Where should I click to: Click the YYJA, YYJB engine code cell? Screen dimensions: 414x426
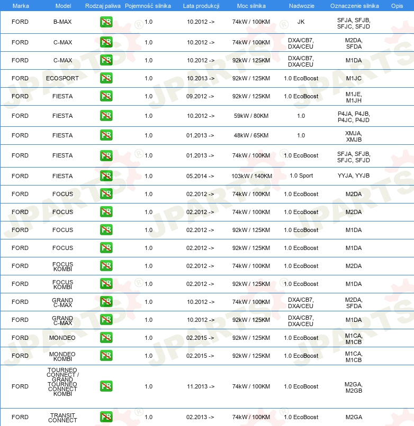(354, 175)
